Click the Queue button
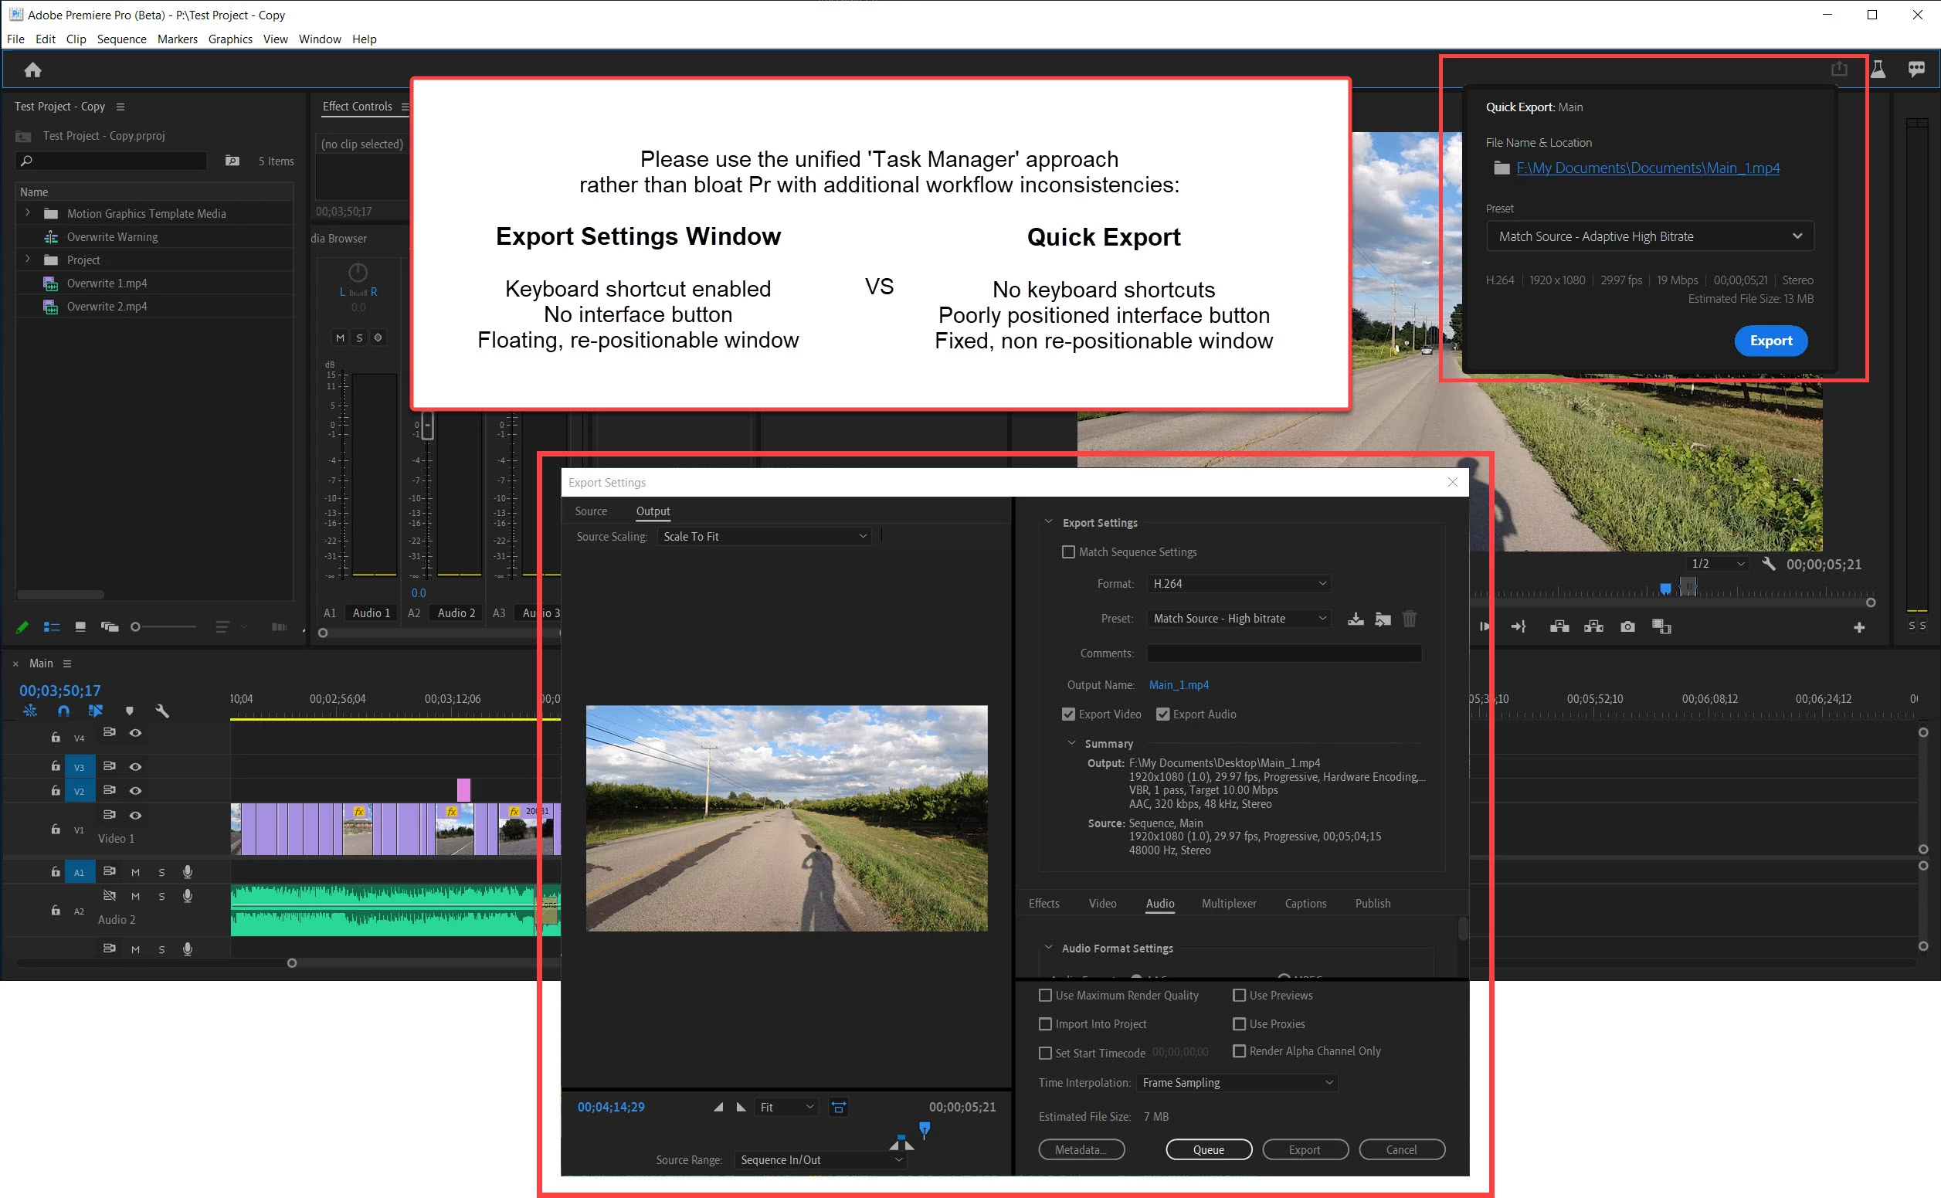The height and width of the screenshot is (1198, 1941). (1208, 1149)
